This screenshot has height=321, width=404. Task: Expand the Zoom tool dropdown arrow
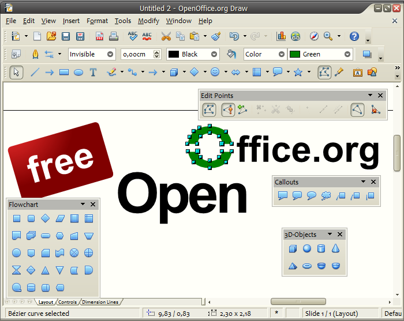point(339,36)
